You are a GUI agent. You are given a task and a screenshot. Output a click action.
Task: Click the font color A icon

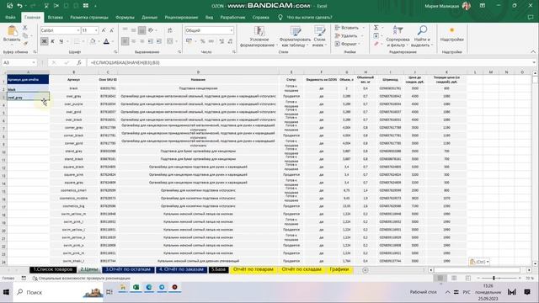pos(106,41)
